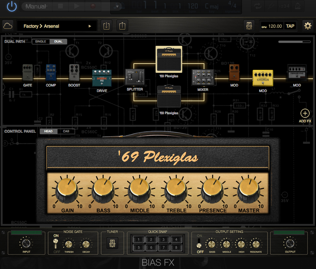Select Quick Snap slot 8

(x=176, y=247)
